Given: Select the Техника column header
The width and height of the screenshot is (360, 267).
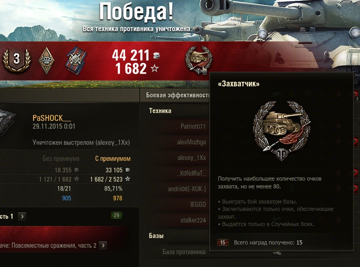Looking at the screenshot, I should [160, 111].
